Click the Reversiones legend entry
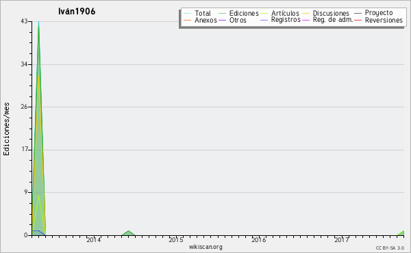 coord(378,20)
